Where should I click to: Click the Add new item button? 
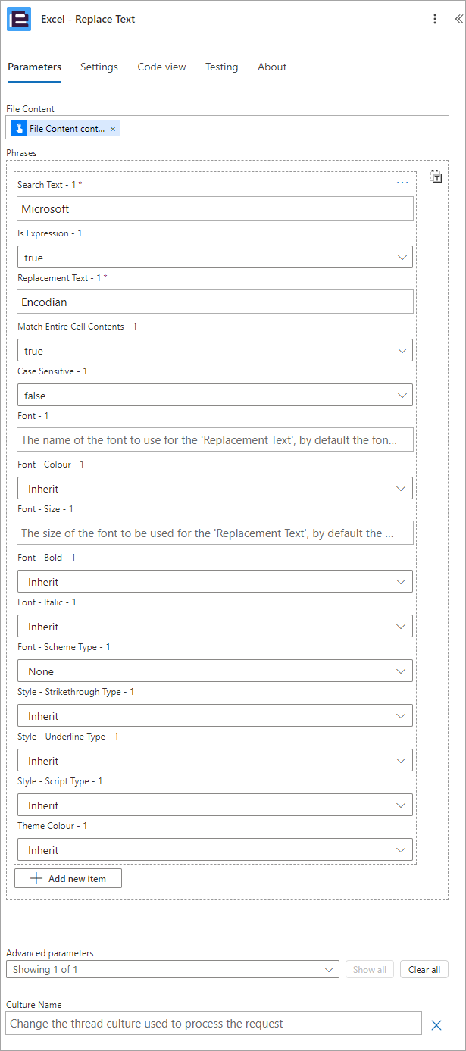(x=68, y=878)
